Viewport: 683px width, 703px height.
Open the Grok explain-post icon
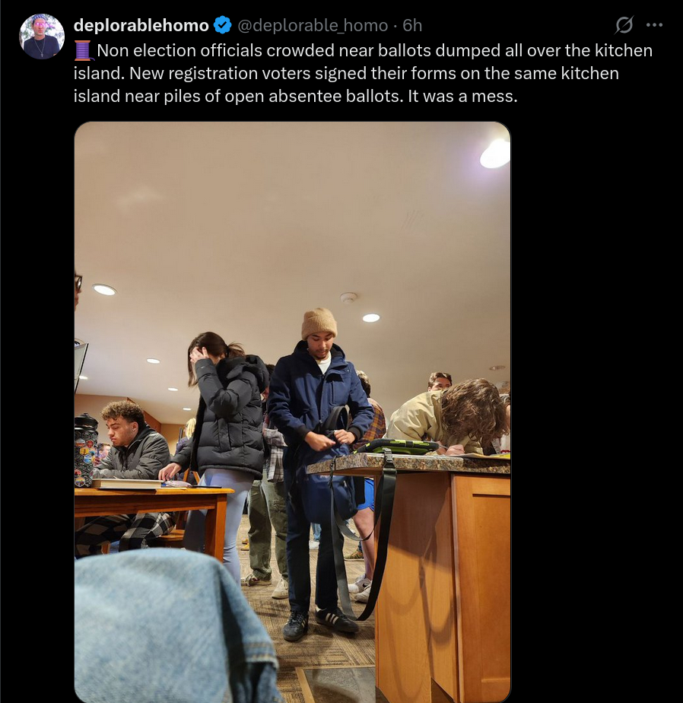coord(624,25)
